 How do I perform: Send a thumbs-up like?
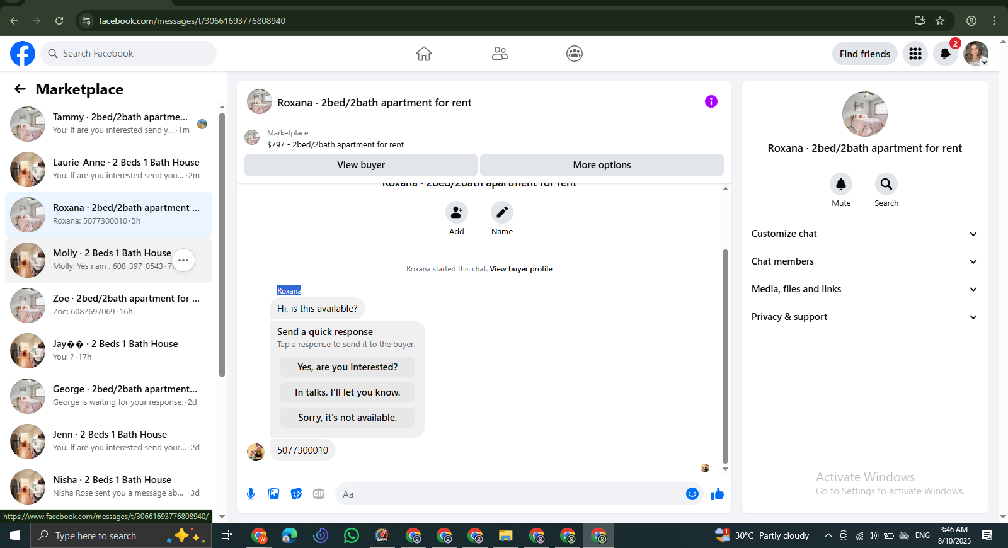tap(718, 494)
